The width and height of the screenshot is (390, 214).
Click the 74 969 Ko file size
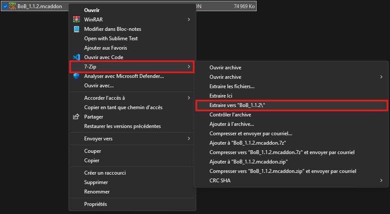[x=244, y=6]
